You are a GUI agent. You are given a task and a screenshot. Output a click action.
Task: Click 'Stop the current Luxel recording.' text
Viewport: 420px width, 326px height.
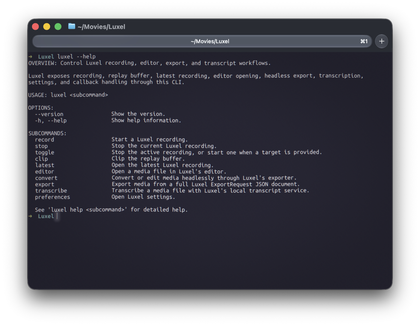point(164,146)
